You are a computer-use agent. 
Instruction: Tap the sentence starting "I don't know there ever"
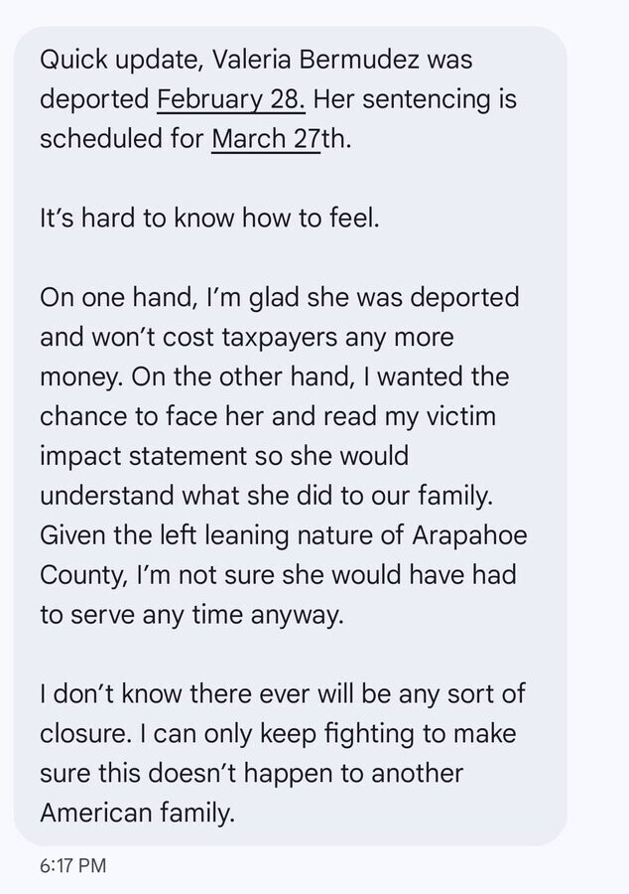tap(282, 693)
